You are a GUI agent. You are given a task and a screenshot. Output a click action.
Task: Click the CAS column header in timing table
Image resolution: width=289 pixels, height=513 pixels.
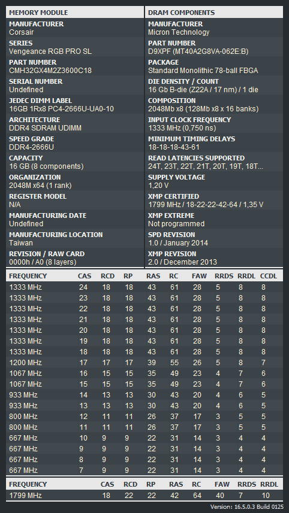click(x=85, y=276)
